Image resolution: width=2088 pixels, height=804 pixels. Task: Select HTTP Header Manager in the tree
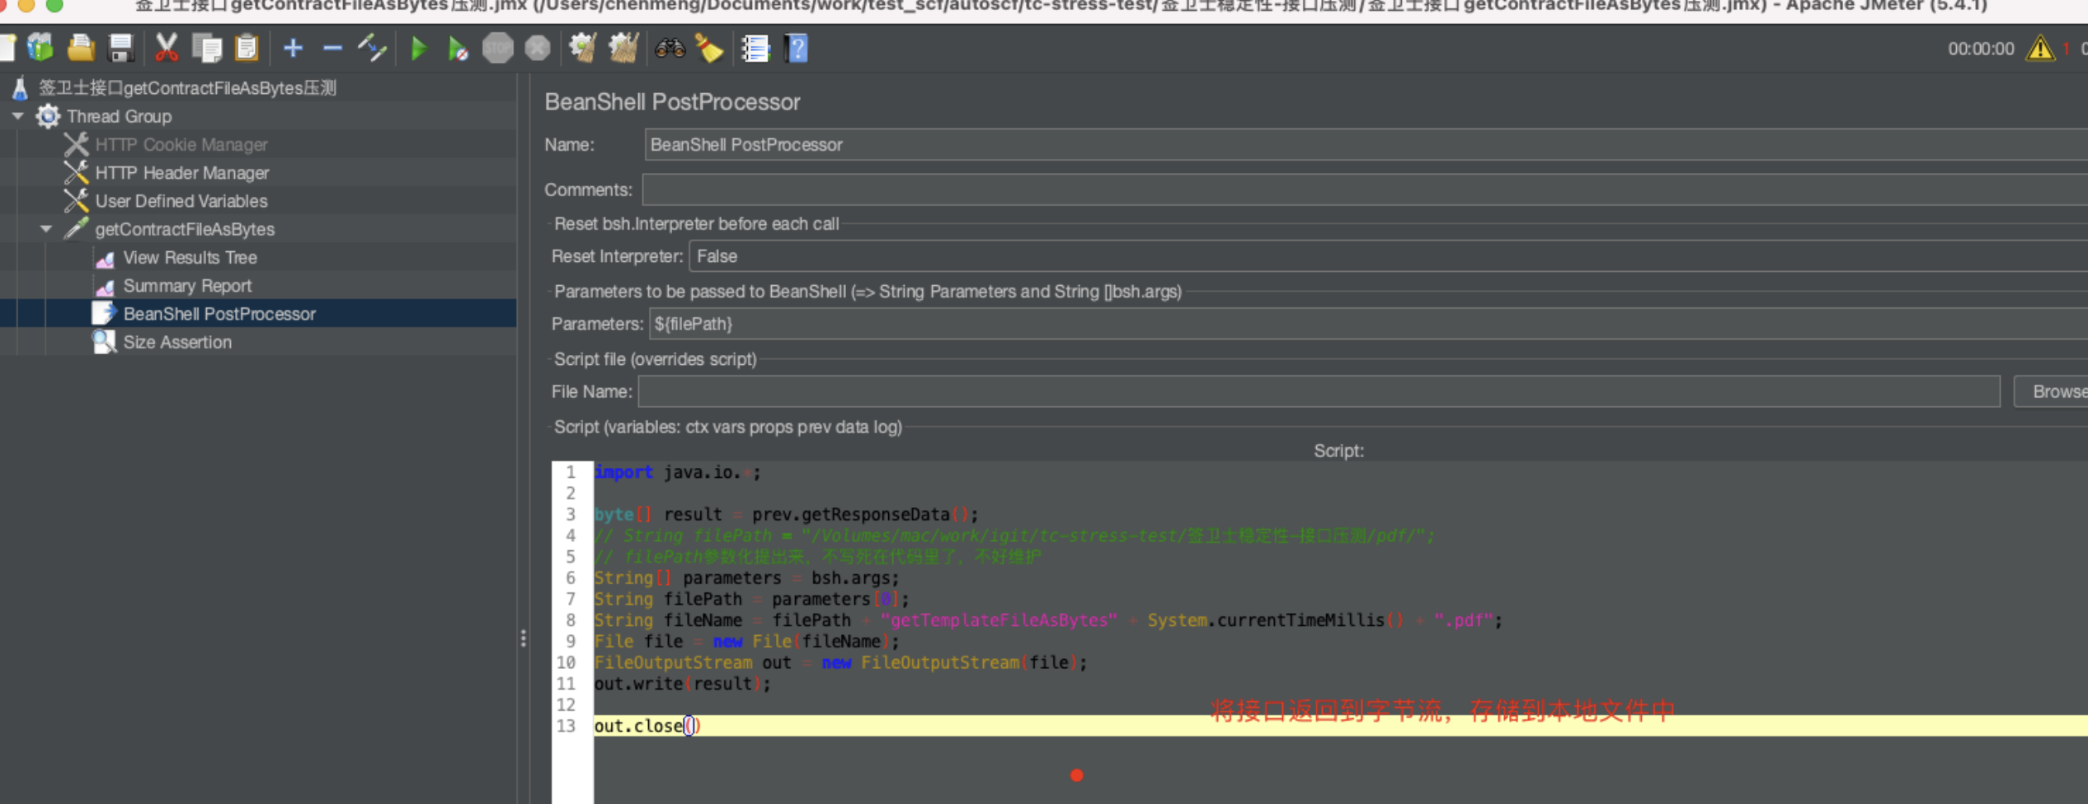point(182,173)
